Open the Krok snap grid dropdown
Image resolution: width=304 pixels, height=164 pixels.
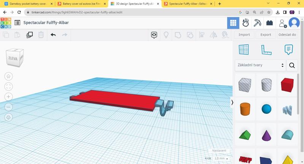pos(221,158)
